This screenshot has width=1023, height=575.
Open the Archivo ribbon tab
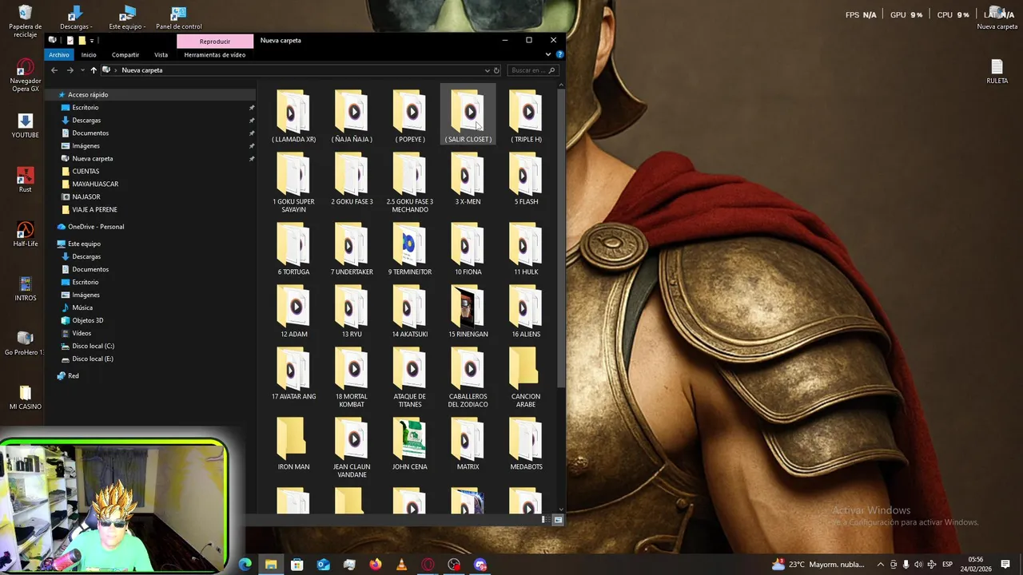[x=58, y=54]
